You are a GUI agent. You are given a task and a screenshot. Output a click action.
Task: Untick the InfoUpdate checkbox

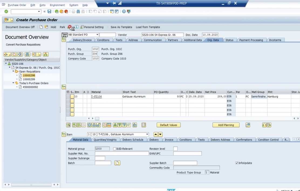(237, 163)
